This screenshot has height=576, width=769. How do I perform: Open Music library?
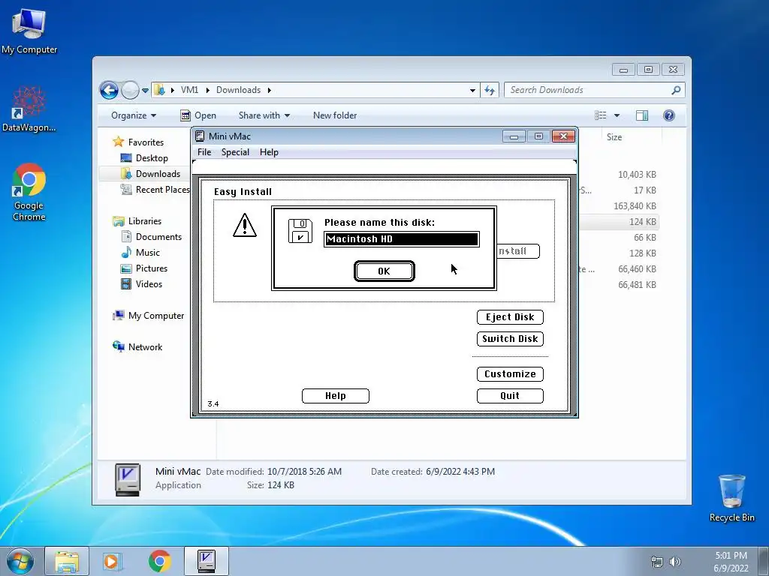tap(147, 253)
